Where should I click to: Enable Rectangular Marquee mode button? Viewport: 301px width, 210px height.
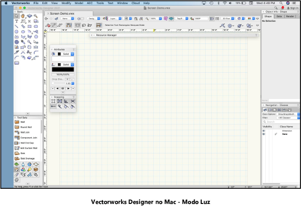78,25
